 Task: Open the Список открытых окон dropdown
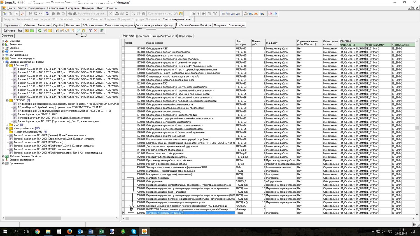tap(178, 19)
